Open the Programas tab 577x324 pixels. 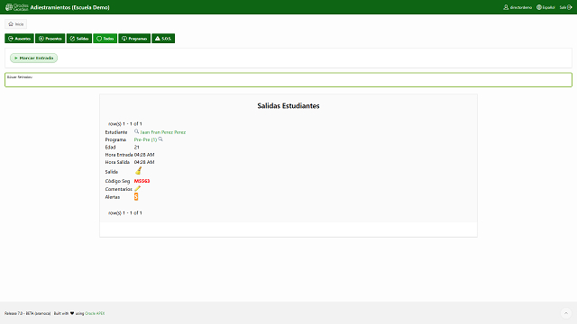pyautogui.click(x=134, y=39)
